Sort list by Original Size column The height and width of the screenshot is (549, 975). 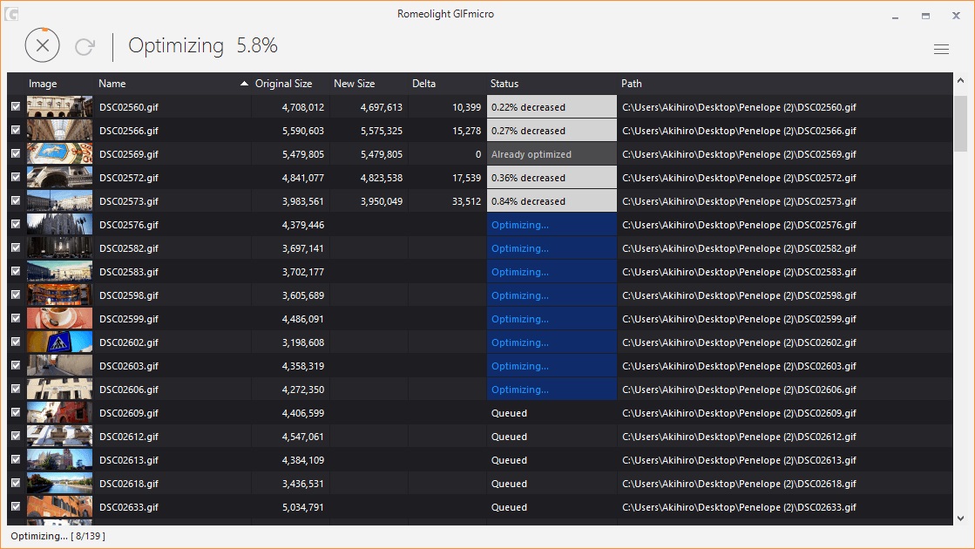point(283,84)
